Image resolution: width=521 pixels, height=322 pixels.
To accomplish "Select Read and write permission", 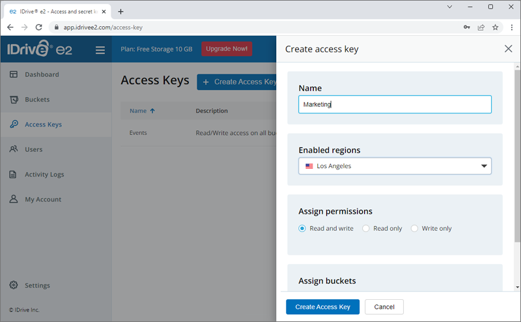I will [x=302, y=228].
